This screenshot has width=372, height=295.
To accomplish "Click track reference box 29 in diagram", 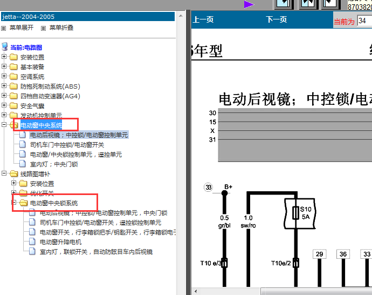I will [x=320, y=254].
